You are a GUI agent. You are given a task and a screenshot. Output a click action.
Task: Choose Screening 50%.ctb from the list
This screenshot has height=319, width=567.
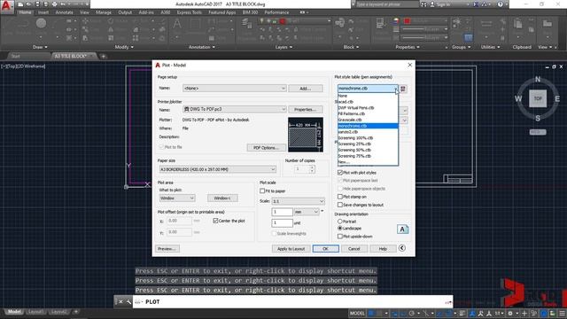[368, 150]
